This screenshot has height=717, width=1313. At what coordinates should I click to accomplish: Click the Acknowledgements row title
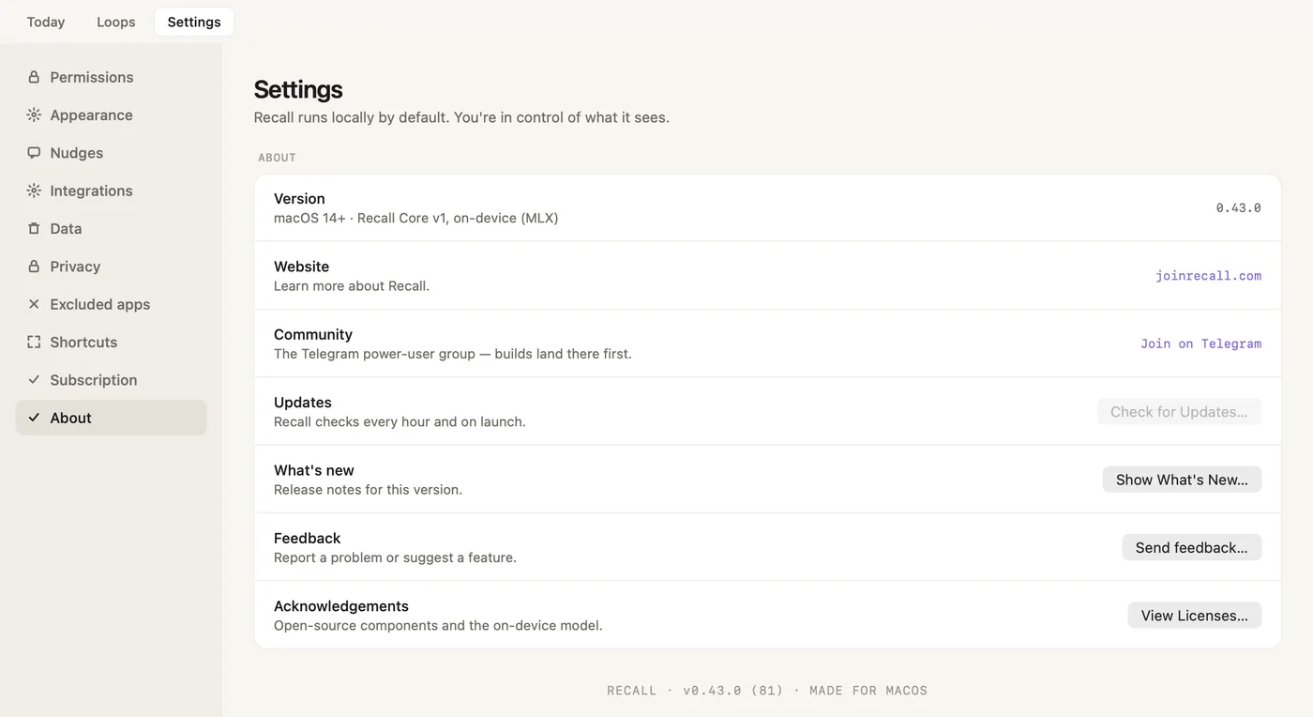[341, 606]
